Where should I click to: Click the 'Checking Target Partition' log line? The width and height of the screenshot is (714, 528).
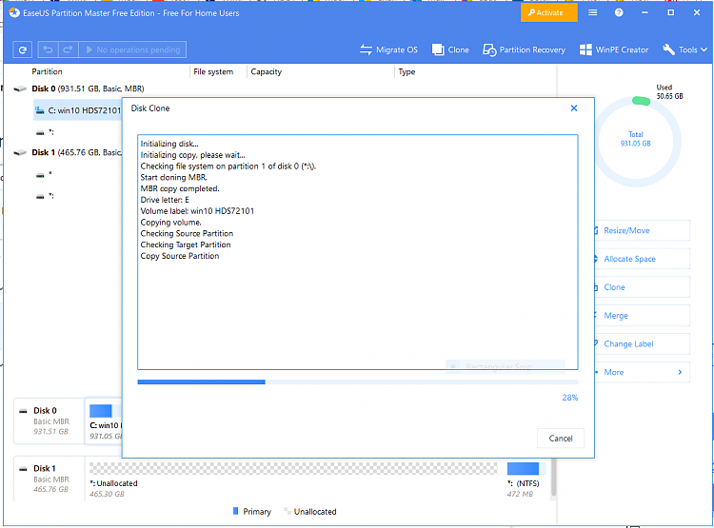coord(186,244)
